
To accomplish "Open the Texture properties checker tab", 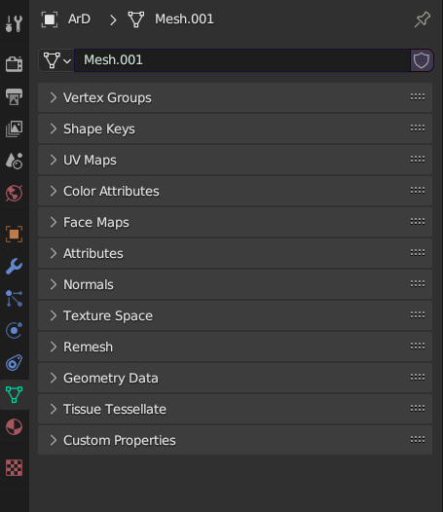I will point(14,467).
